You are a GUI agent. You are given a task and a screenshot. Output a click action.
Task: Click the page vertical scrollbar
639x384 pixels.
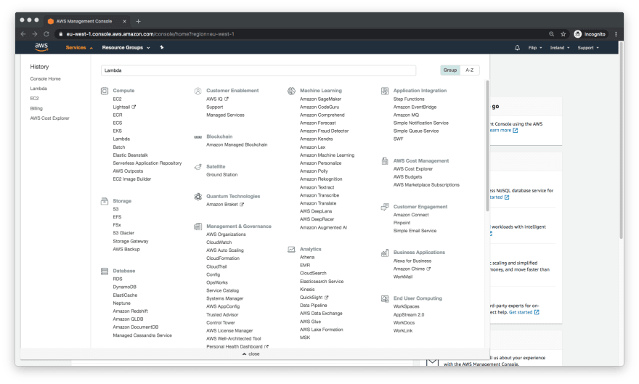[x=621, y=141]
